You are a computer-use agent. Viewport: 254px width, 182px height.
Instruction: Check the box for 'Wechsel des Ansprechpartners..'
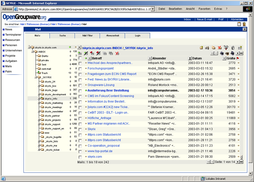(x=80, y=64)
